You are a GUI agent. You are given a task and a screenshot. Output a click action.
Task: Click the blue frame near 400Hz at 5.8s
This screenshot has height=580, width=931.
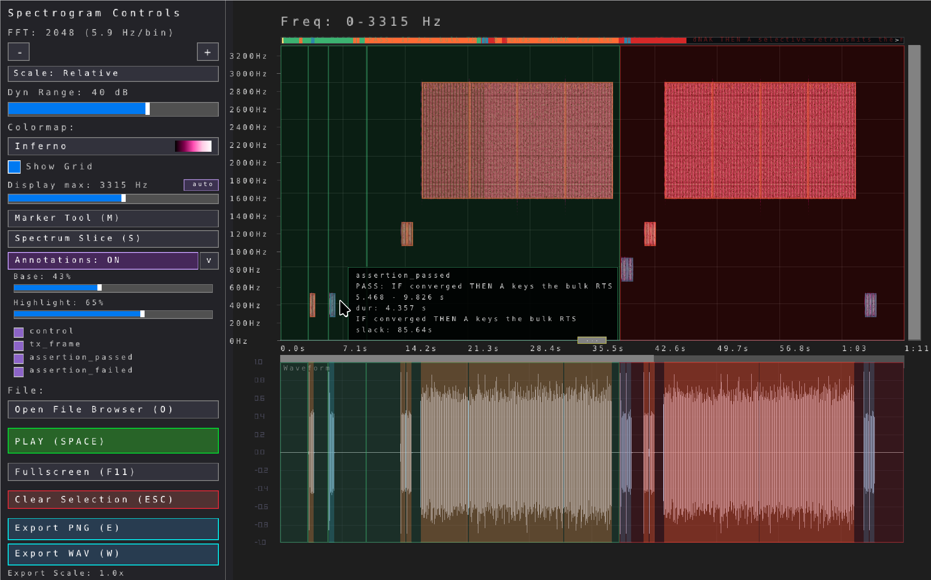(x=332, y=305)
